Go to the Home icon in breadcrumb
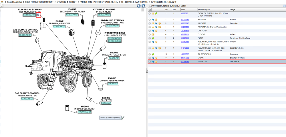 [2, 2]
